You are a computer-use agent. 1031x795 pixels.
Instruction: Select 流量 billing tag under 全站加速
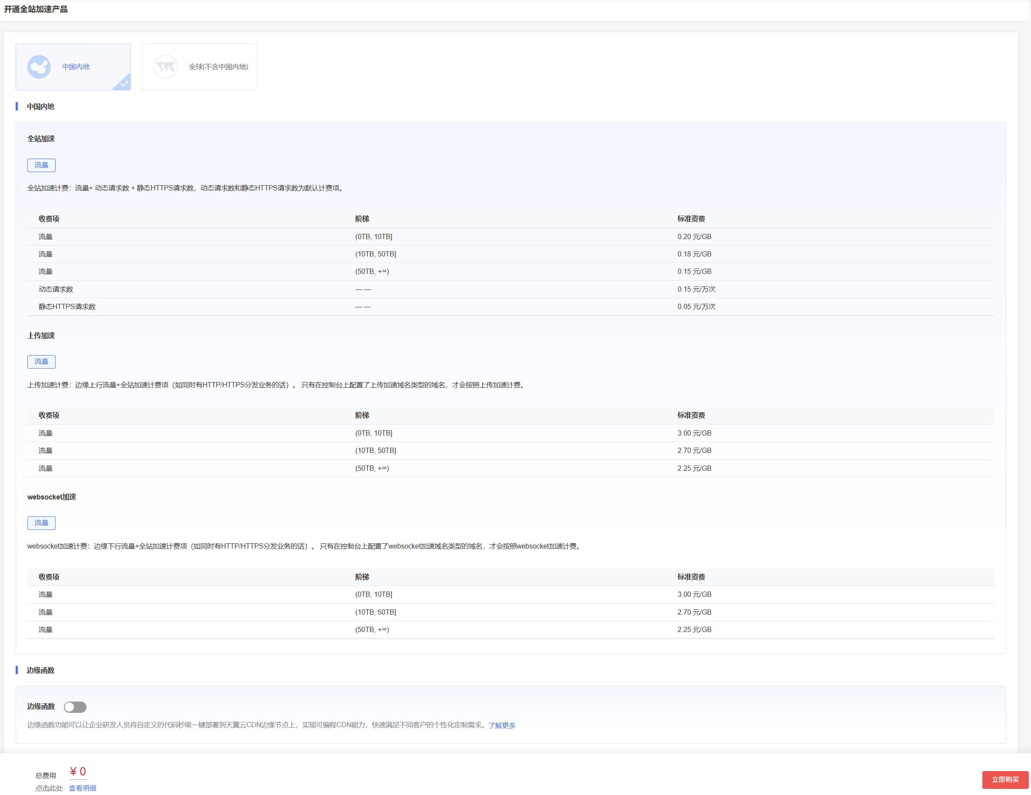41,165
